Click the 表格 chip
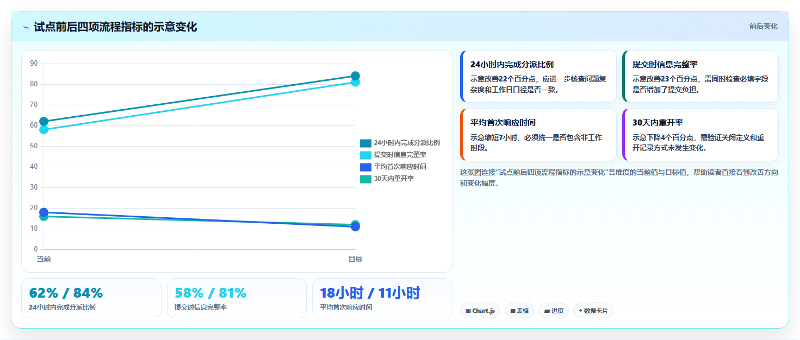The image size is (800, 340). click(x=519, y=311)
